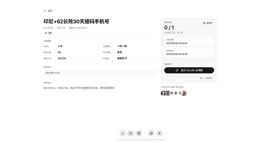Viewport: 261px width, 142px height.
Task: Click the woman portrait avatar in ads
Action: pyautogui.click(x=163, y=93)
